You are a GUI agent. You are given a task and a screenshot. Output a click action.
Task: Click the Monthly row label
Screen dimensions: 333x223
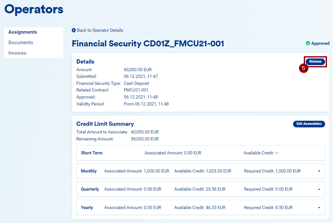point(89,171)
